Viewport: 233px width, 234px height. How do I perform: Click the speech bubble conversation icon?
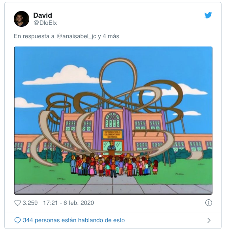click(x=17, y=220)
